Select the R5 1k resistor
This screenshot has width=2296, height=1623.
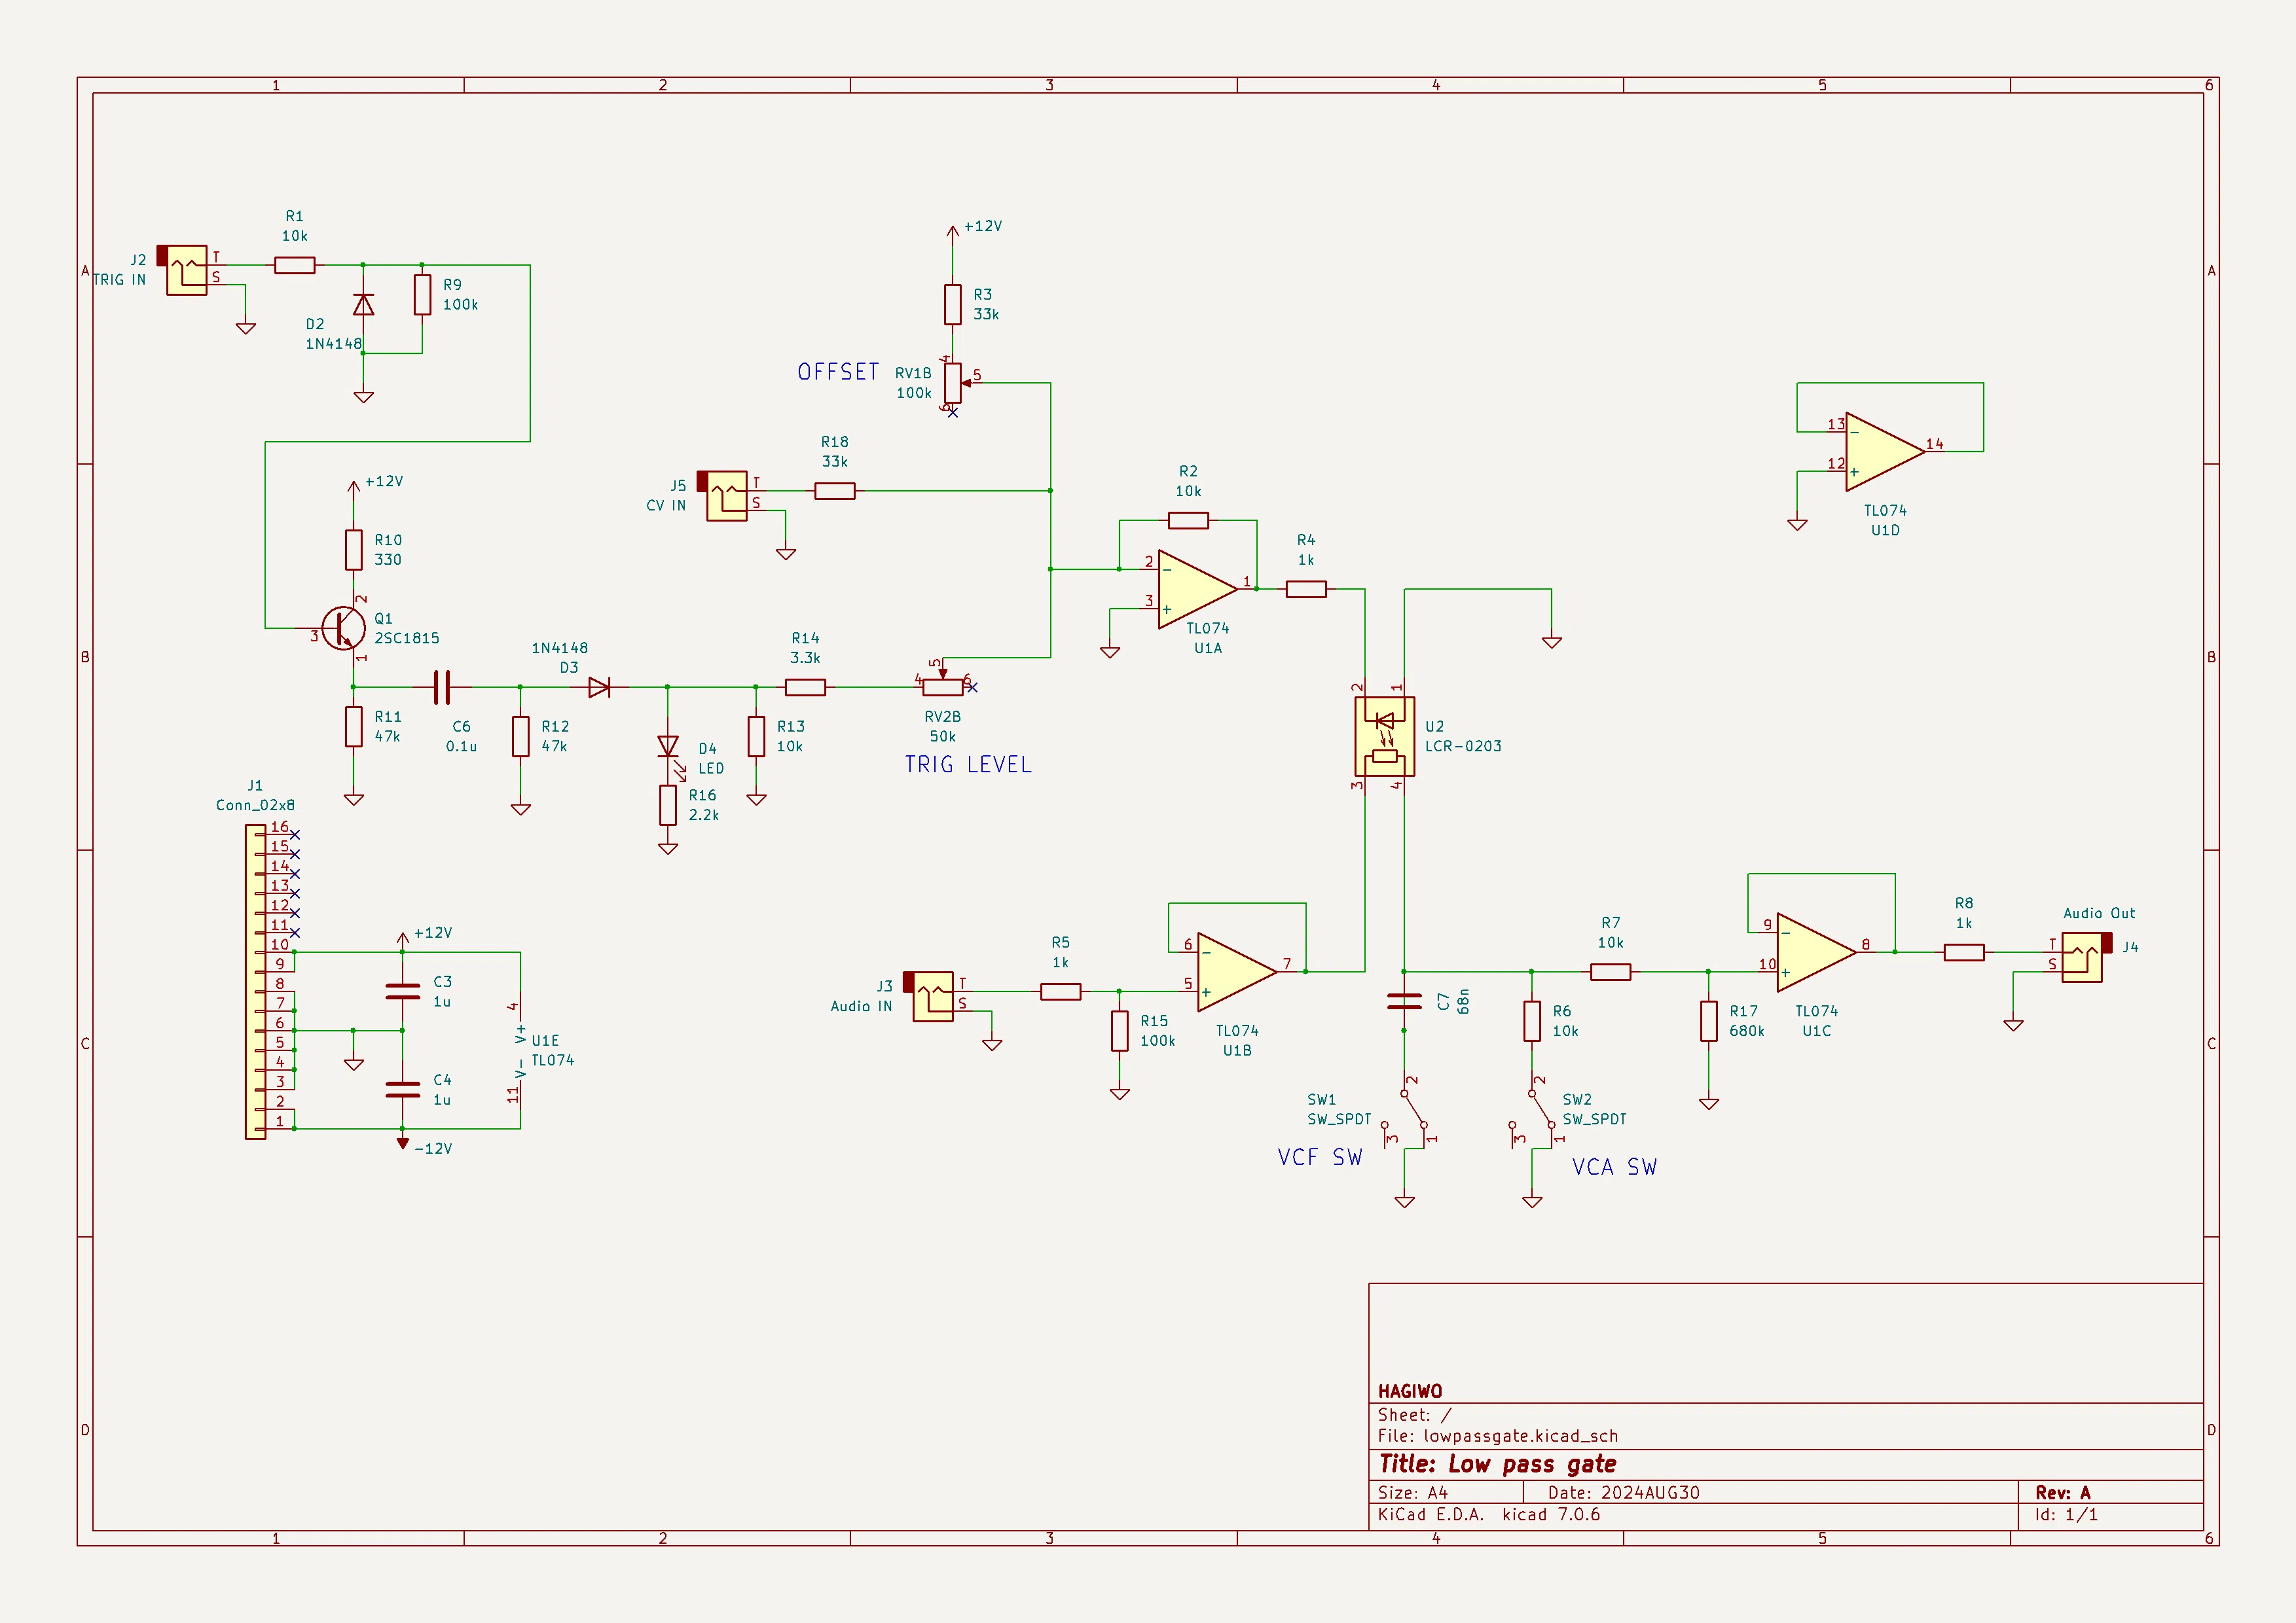click(1060, 991)
